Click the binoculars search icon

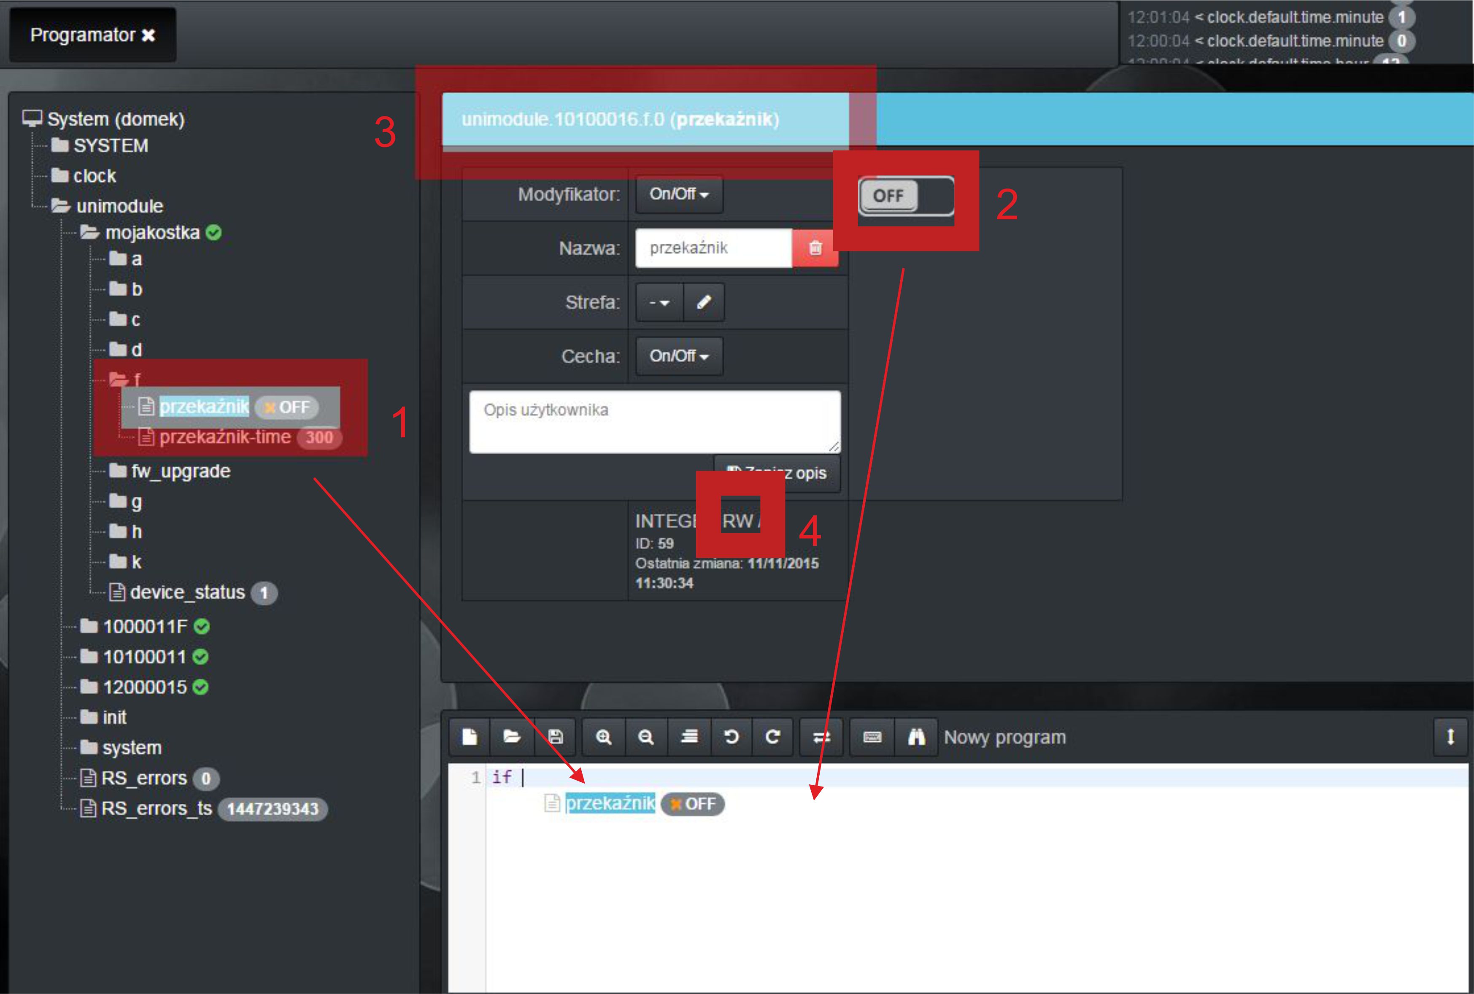(x=916, y=737)
